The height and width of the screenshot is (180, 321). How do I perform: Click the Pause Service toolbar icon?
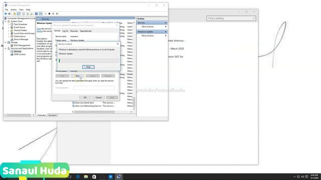pos(53,13)
